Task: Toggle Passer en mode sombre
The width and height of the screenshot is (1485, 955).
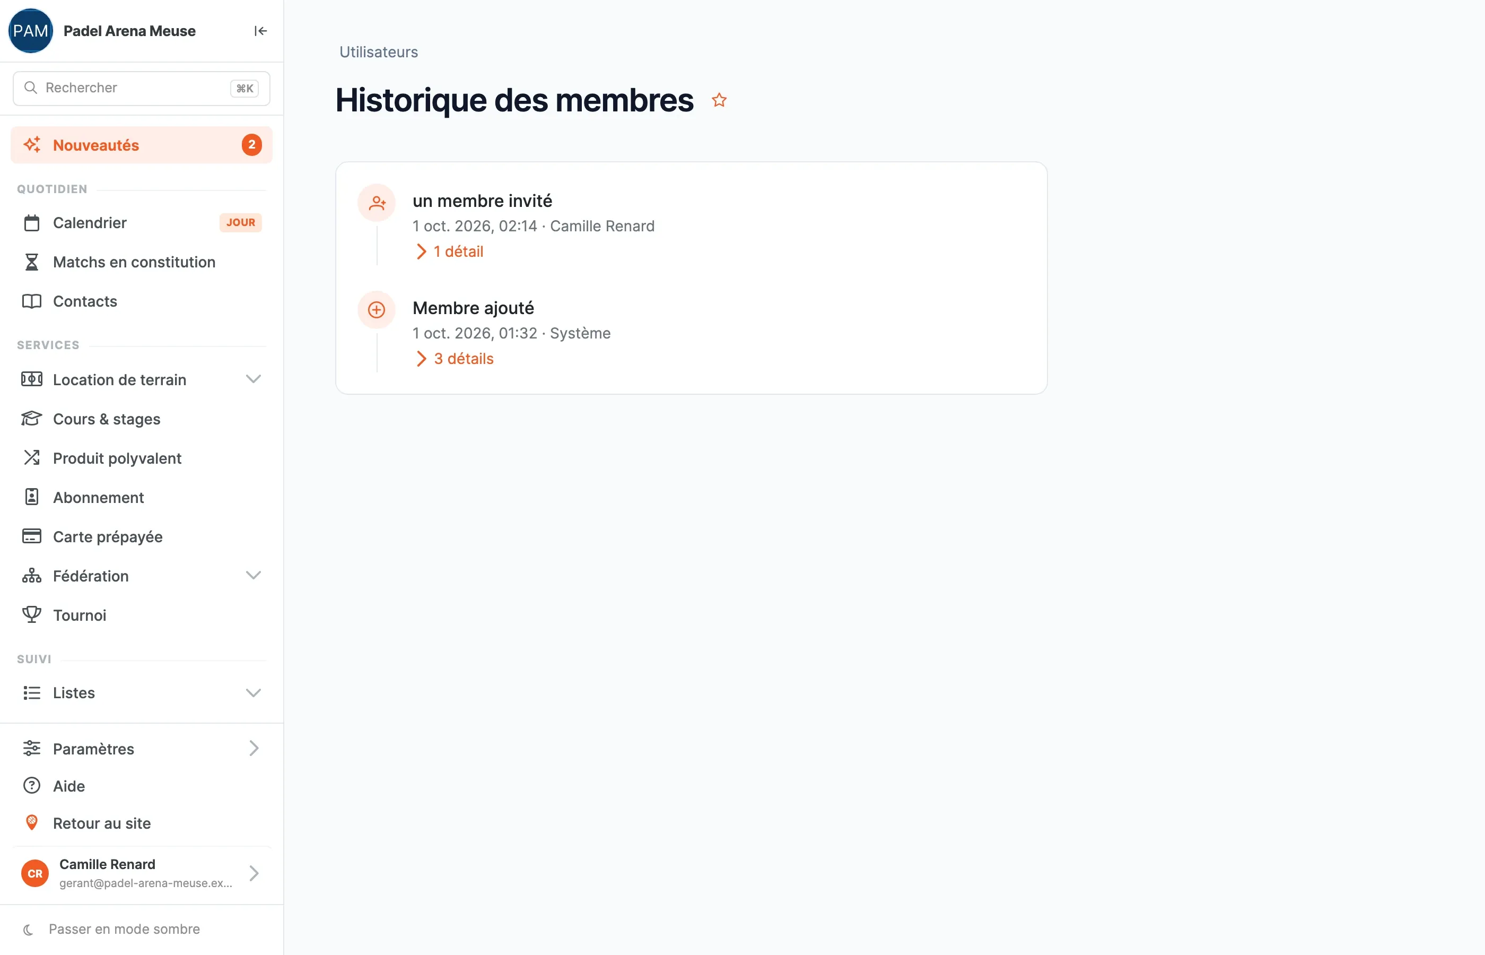Action: (x=111, y=929)
